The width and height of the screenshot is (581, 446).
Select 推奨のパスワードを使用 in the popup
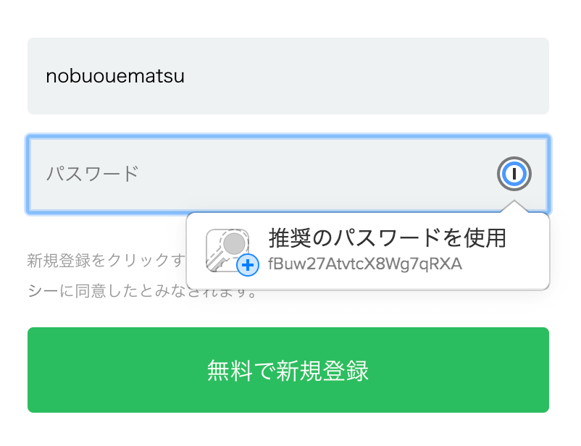pyautogui.click(x=388, y=237)
